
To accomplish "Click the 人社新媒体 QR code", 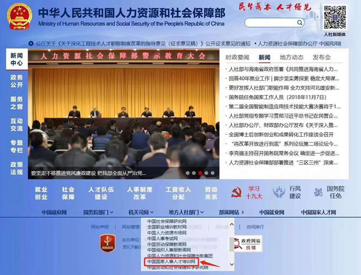I will (x=335, y=17).
